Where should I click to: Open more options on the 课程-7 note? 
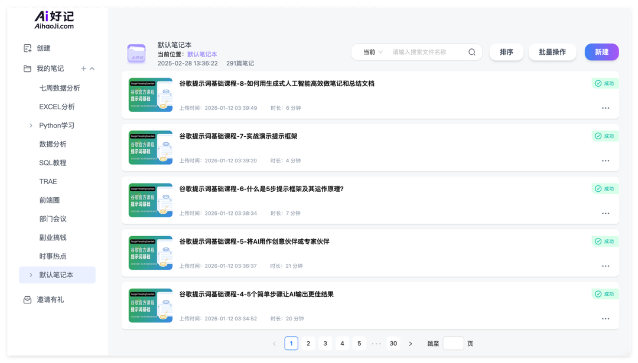605,160
